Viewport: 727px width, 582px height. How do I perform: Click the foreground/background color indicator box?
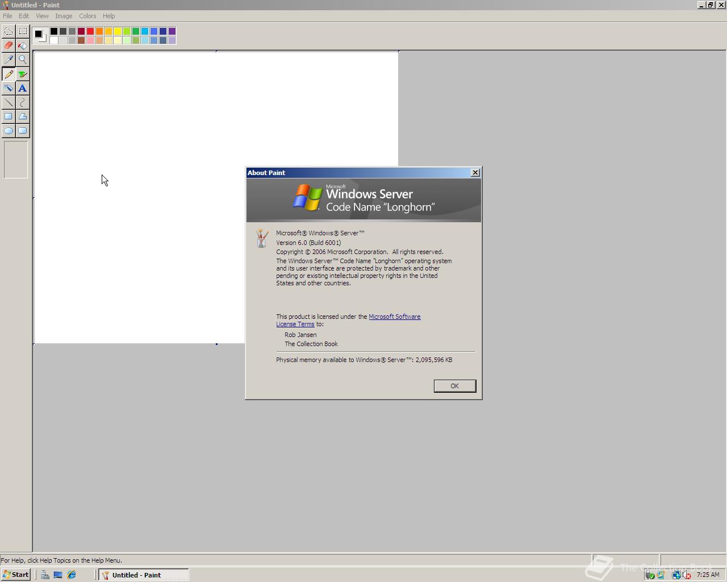40,36
